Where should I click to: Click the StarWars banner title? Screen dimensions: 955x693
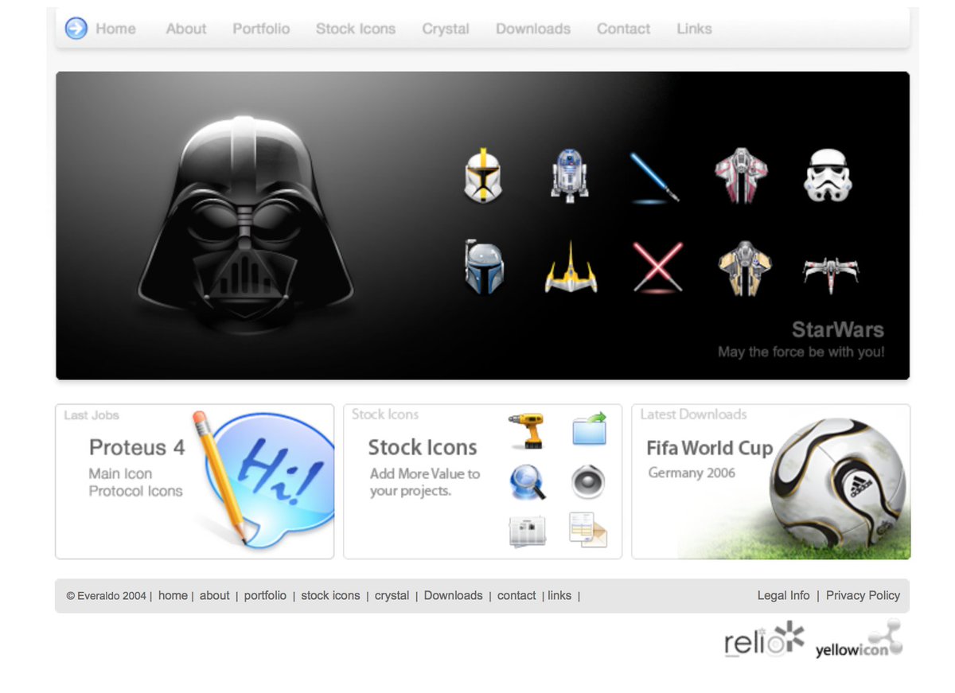click(838, 329)
